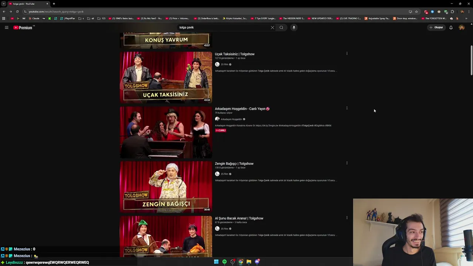Open more options for Arkadaşım Hoşgeldin live stream
Screen dimensions: 473x266
coord(347,108)
